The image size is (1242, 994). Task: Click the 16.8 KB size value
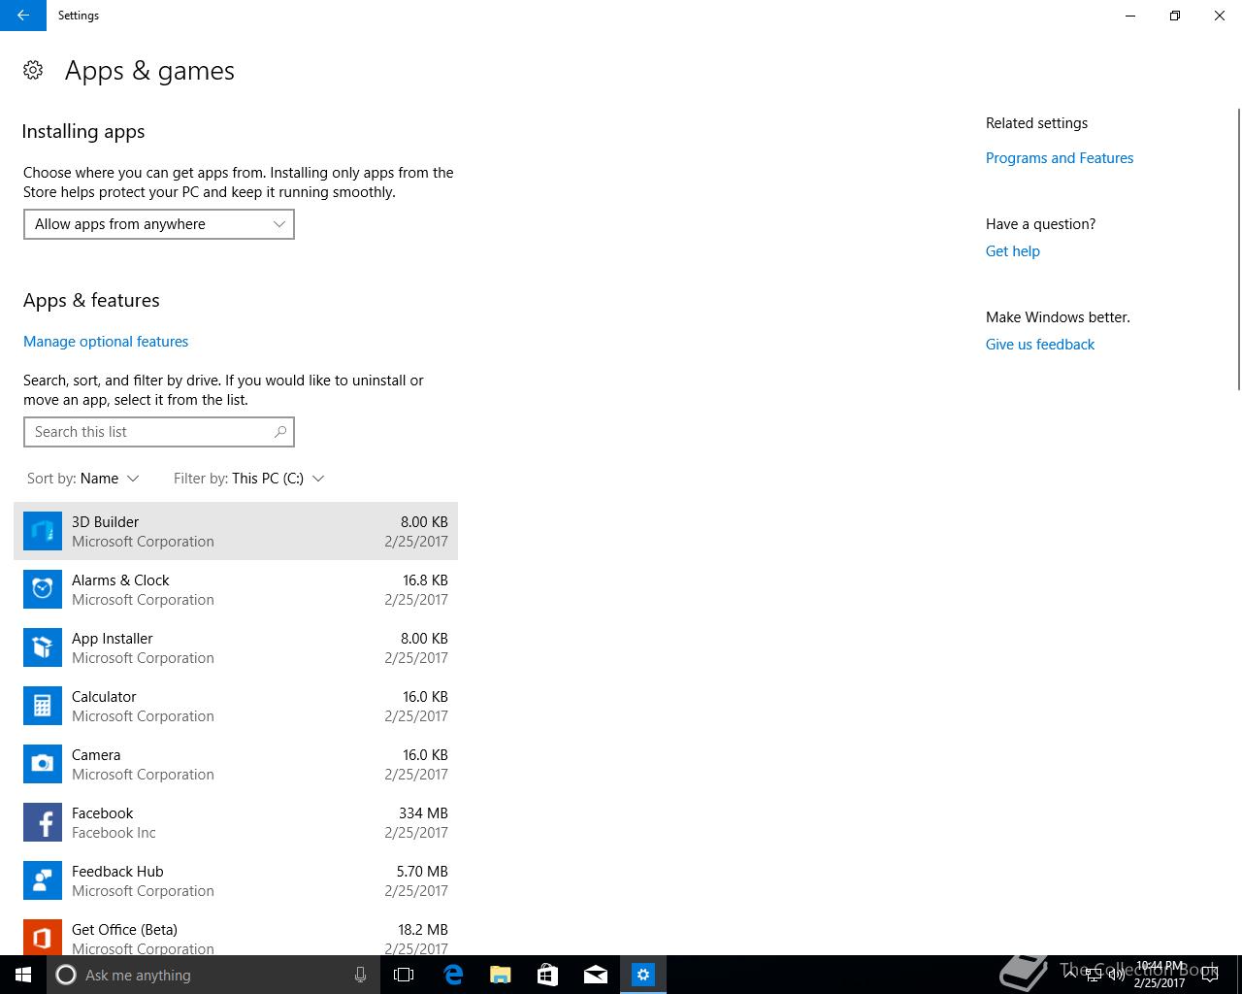[x=425, y=580]
